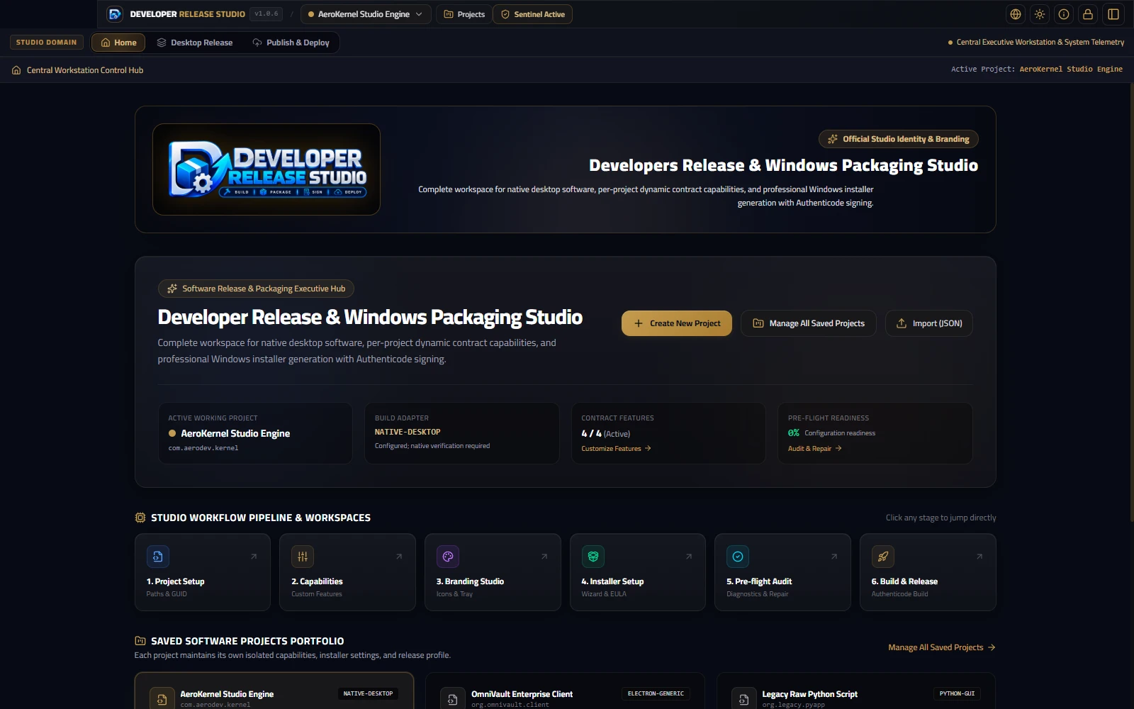Click the Manage All Saved Projects portfolio link
The image size is (1134, 709).
point(942,647)
